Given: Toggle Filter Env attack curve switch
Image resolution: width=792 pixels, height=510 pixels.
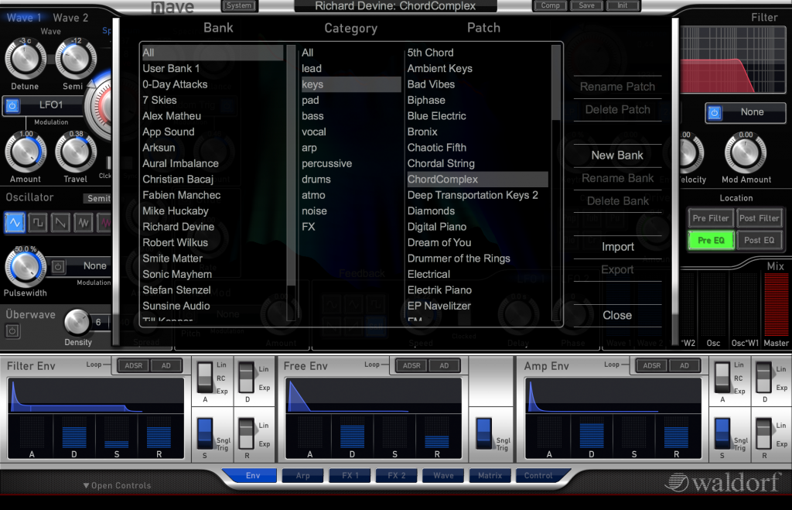Looking at the screenshot, I should click(x=205, y=378).
